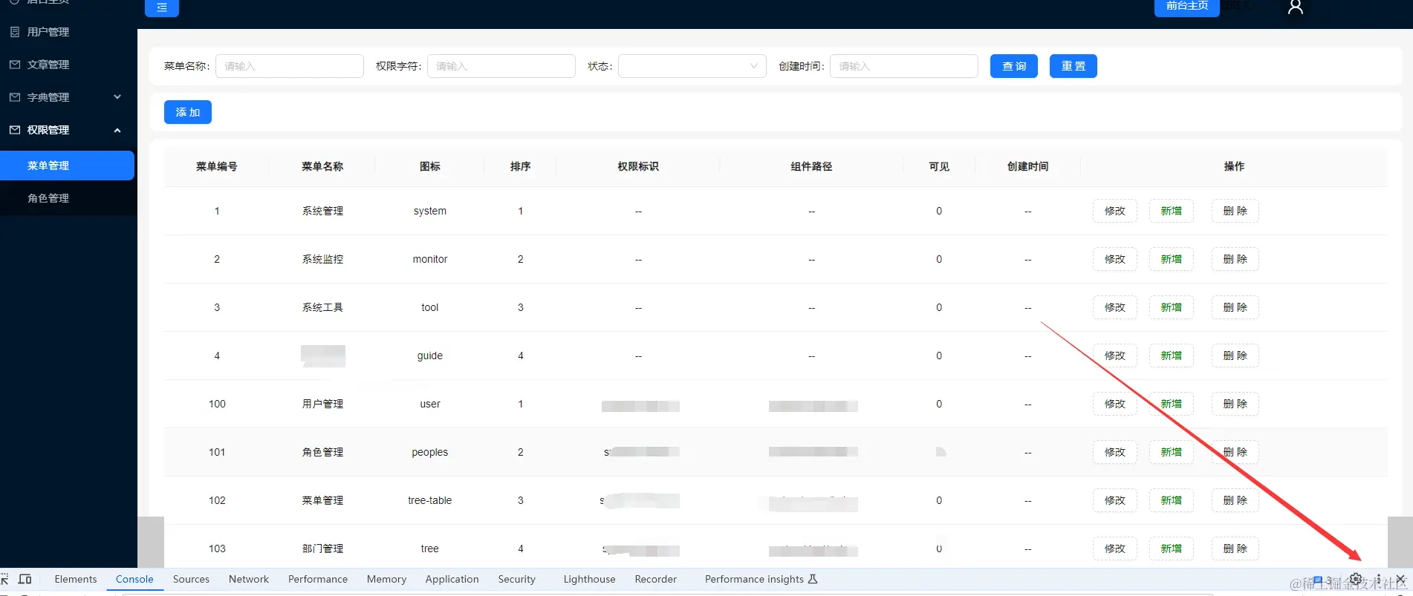1413x596 pixels.
Task: Focus the 菜单名称 input field
Action: coord(289,66)
